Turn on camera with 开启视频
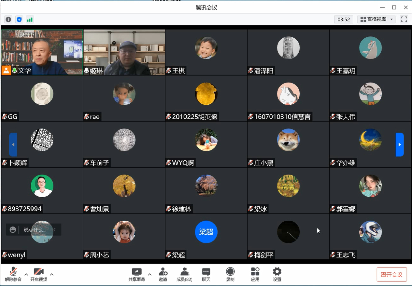The width and height of the screenshot is (412, 286). tap(38, 274)
